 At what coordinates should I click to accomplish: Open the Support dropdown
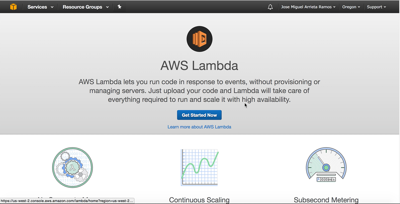376,7
